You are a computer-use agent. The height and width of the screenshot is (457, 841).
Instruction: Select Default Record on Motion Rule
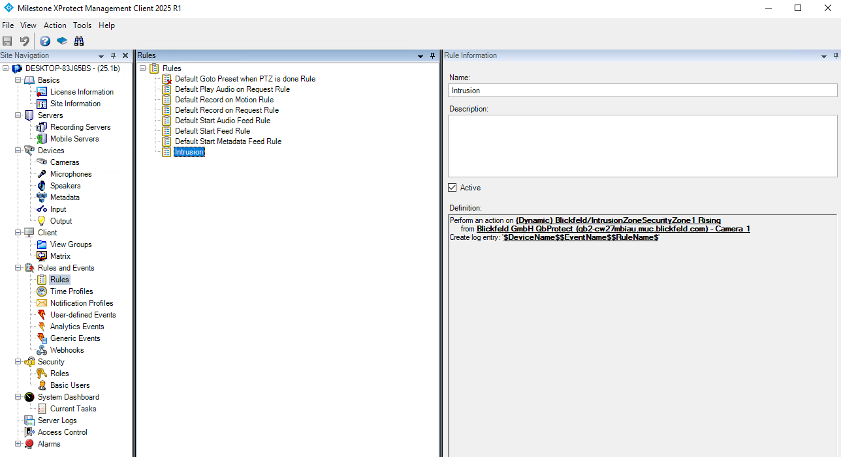[x=224, y=100]
